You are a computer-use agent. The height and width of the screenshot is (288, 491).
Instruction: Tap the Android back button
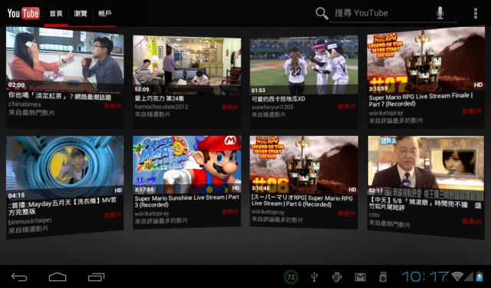(x=19, y=277)
